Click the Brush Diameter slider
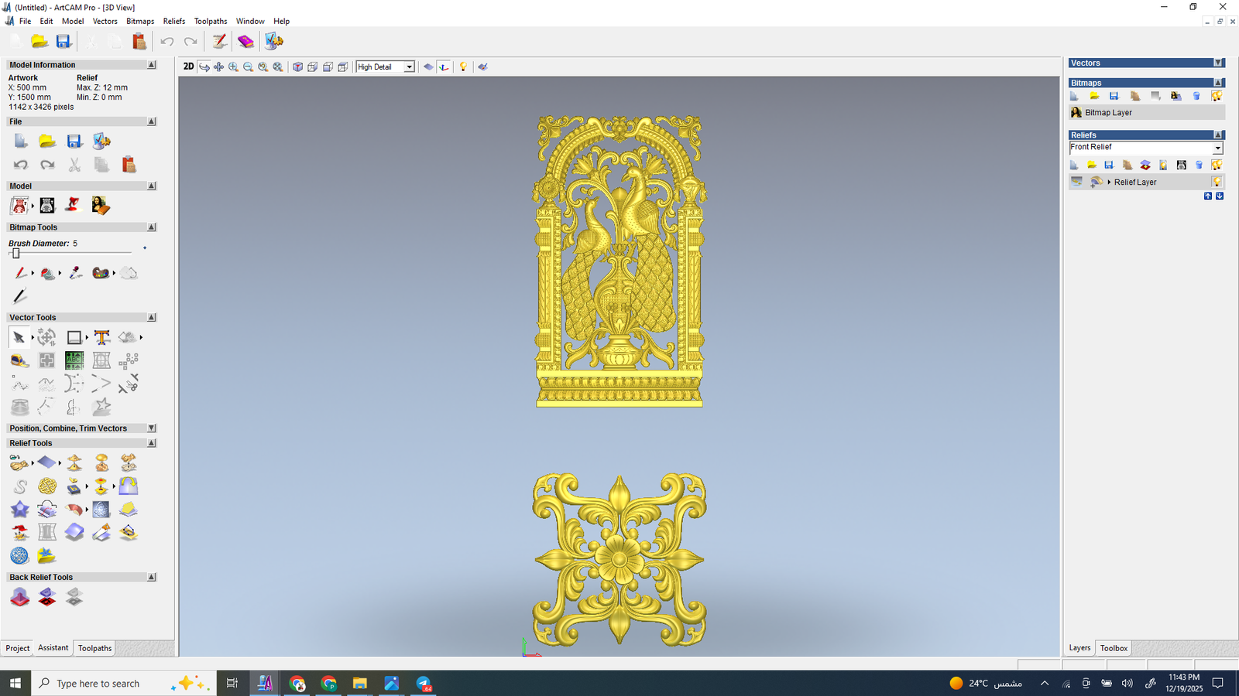This screenshot has width=1239, height=696. point(15,254)
